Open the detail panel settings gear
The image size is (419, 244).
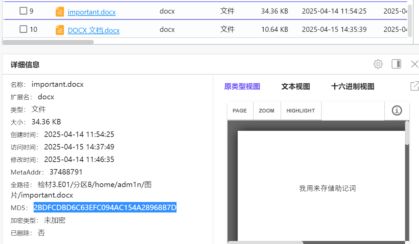pyautogui.click(x=378, y=64)
